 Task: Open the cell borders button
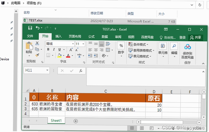48,55
